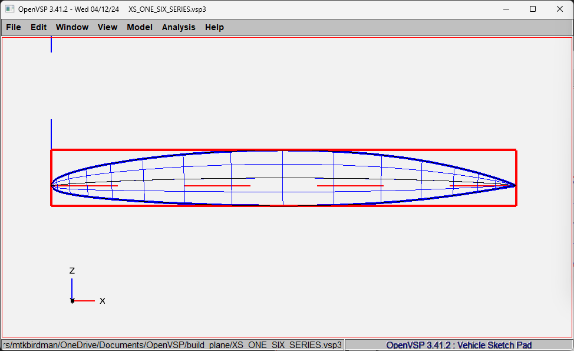
Task: Open the Model menu
Action: click(x=140, y=27)
